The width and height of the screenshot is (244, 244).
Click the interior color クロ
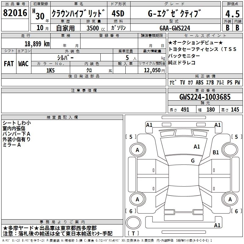[89, 70]
